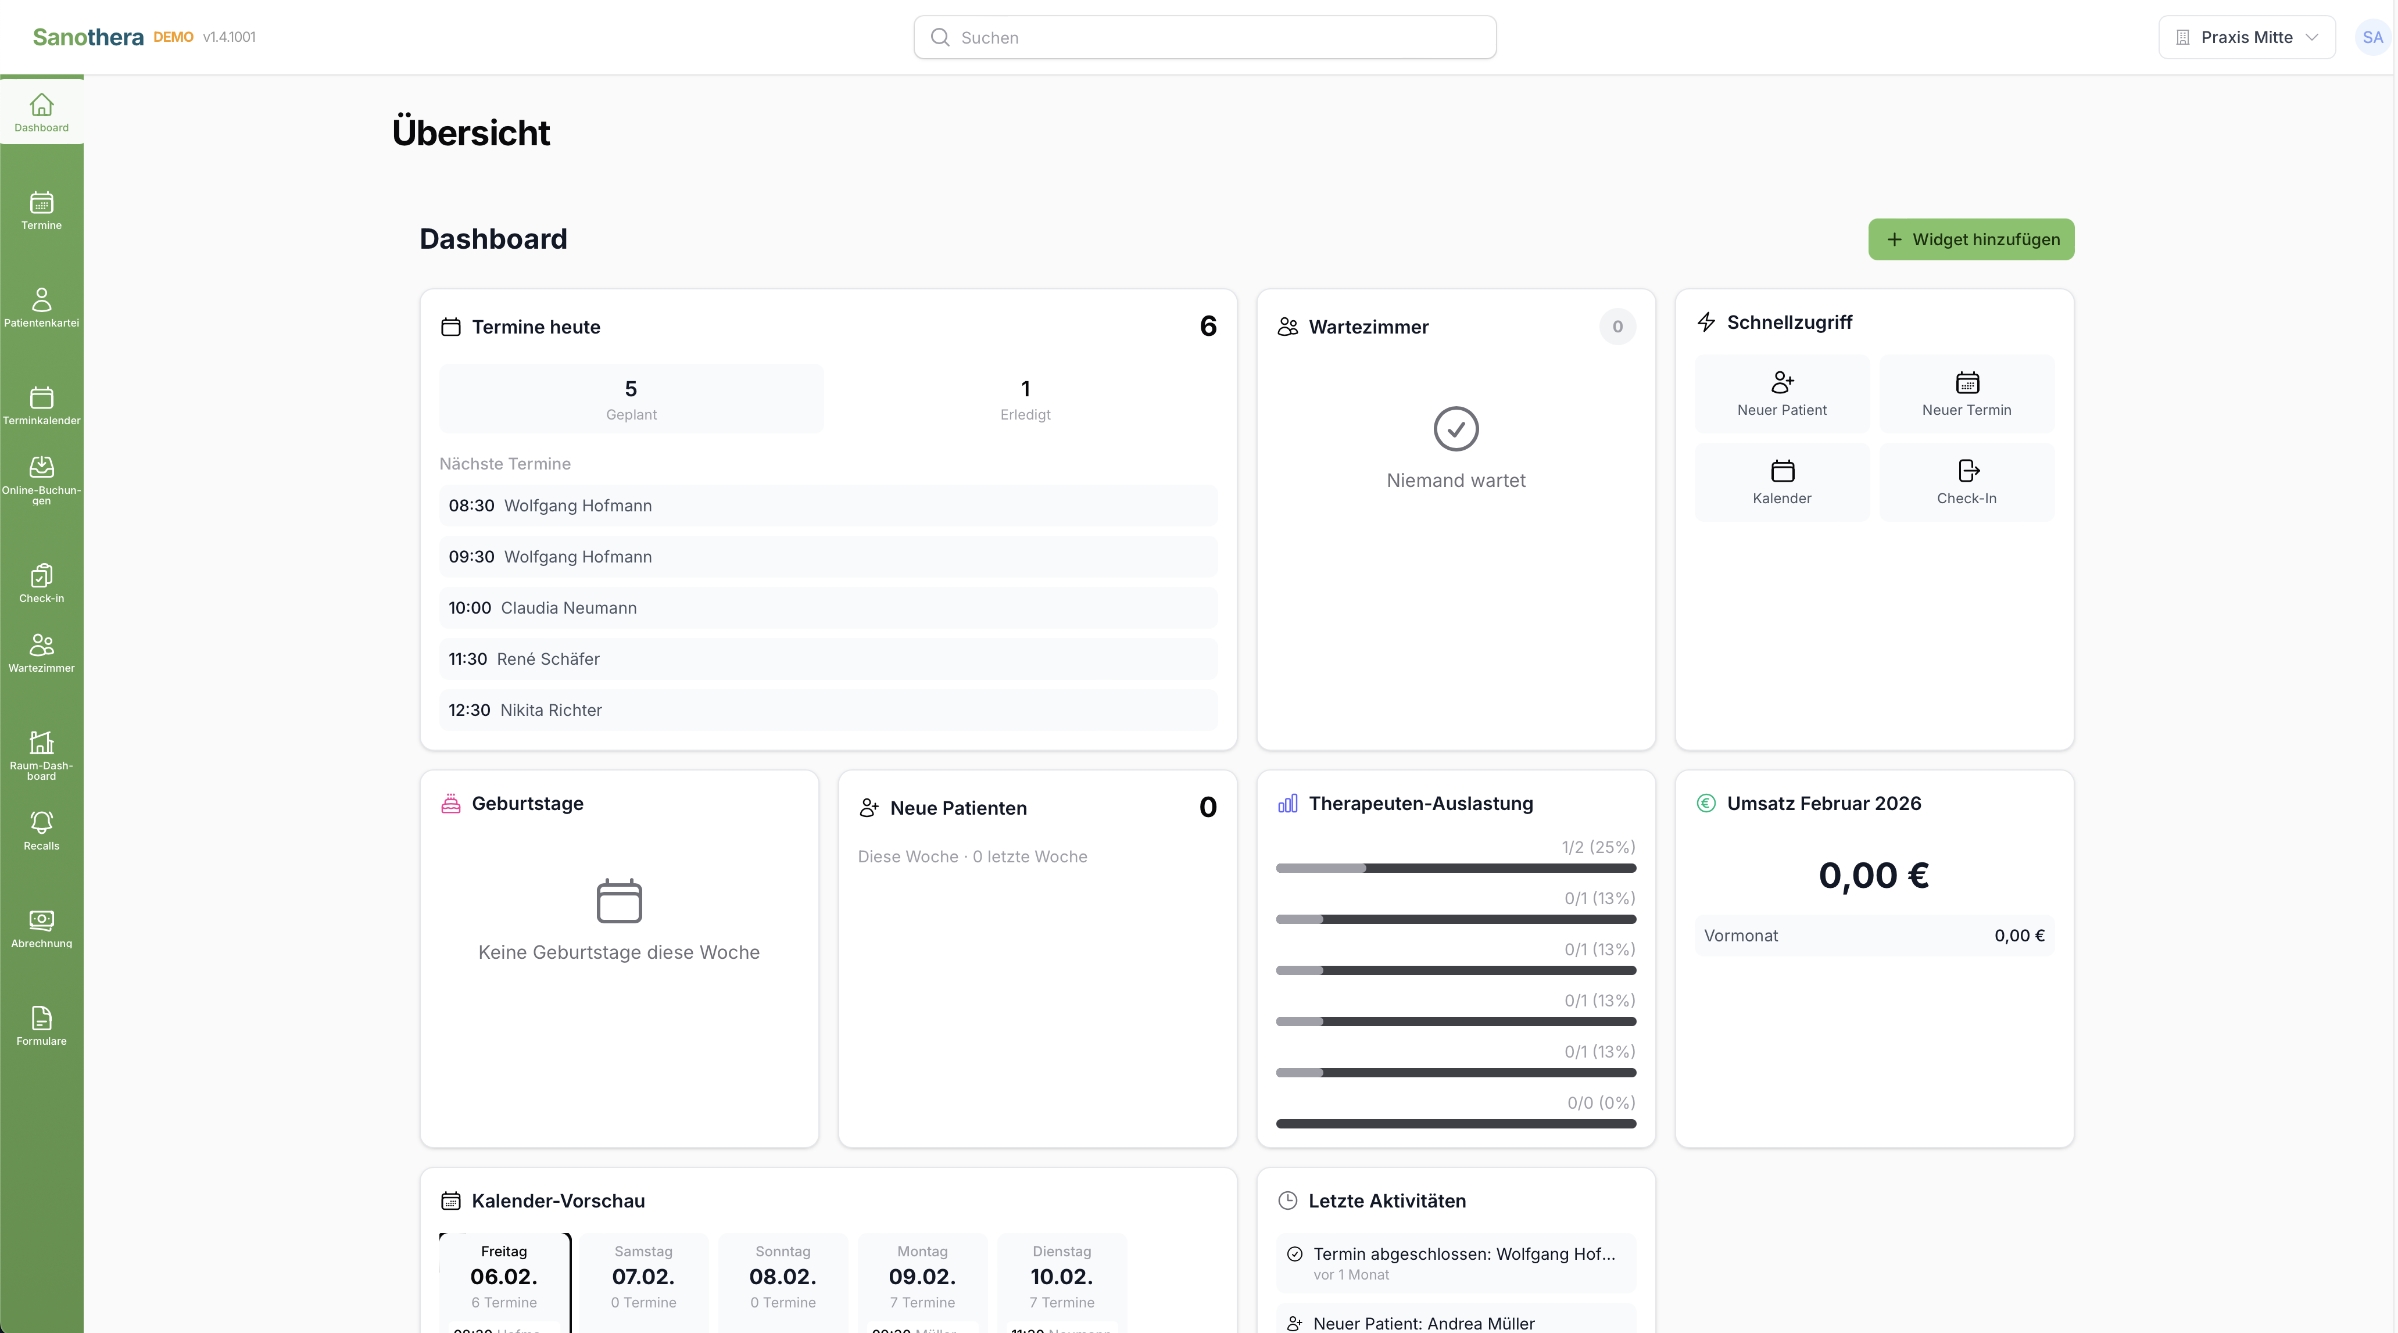Click the v1.4.1001 version text

pyautogui.click(x=229, y=37)
